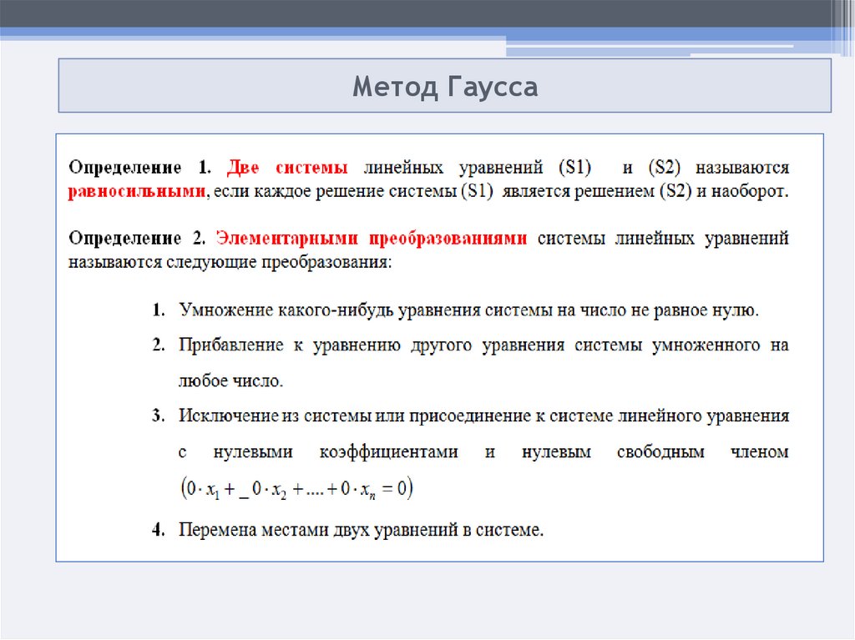Click the phrase "называются следующие преобразования:"
This screenshot has width=855, height=640.
[x=229, y=261]
